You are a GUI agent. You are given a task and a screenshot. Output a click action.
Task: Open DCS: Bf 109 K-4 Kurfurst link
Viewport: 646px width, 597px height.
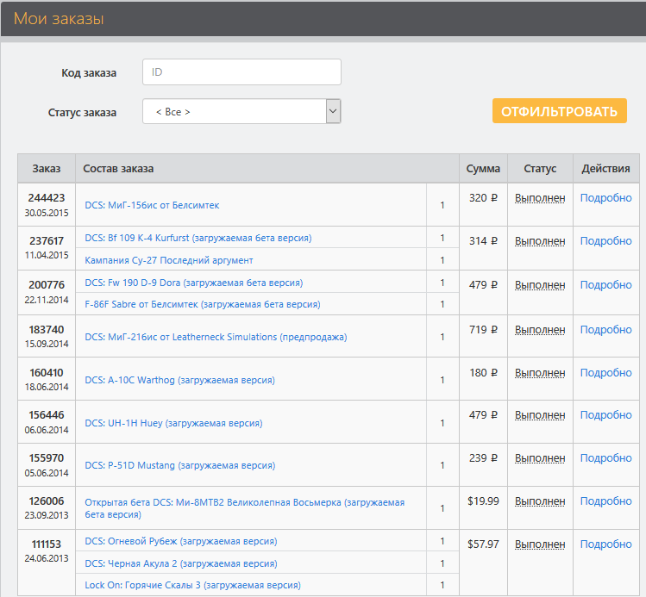pyautogui.click(x=198, y=238)
